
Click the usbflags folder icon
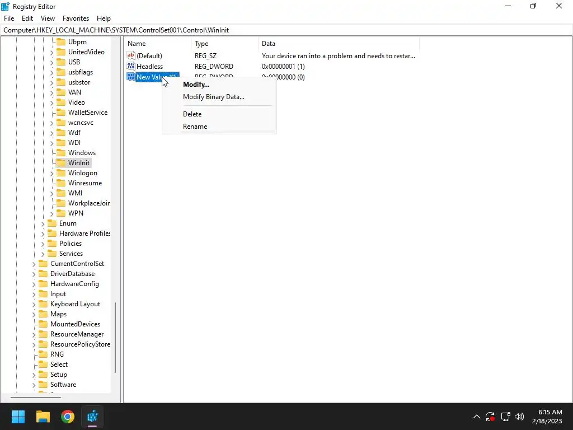point(61,72)
